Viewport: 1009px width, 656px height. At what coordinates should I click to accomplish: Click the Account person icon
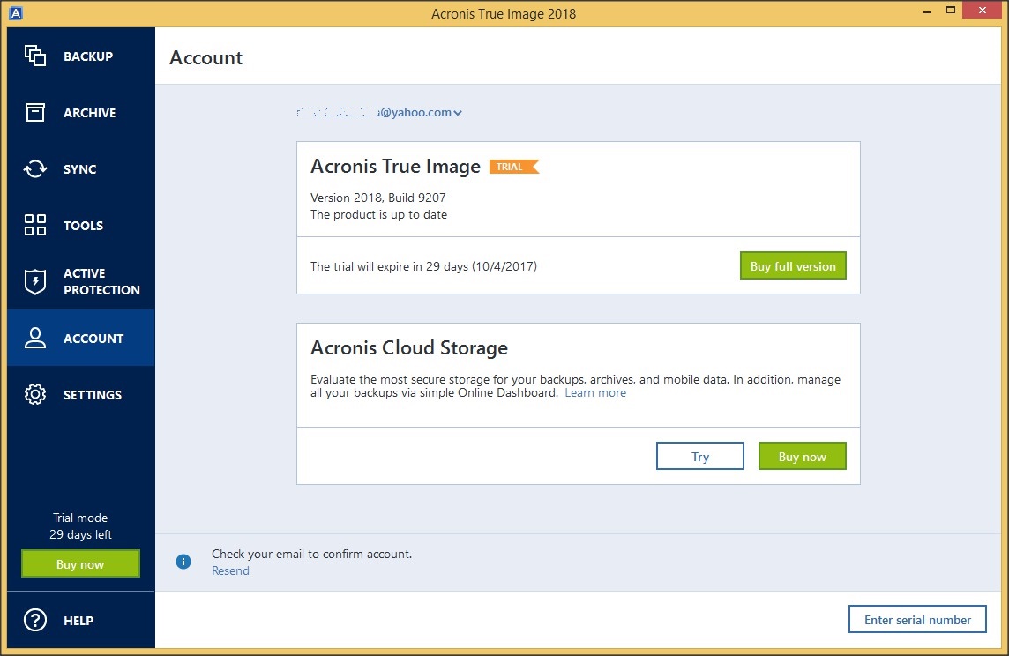tap(35, 338)
